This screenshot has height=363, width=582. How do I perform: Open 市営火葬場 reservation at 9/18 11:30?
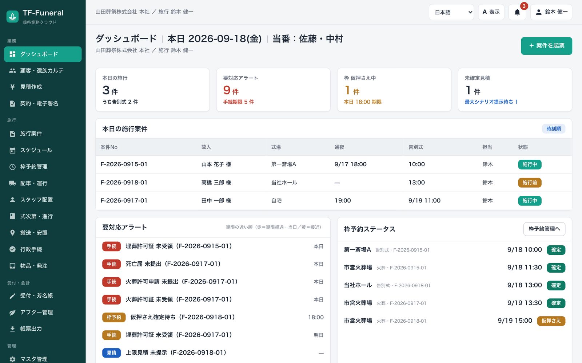pos(454,268)
